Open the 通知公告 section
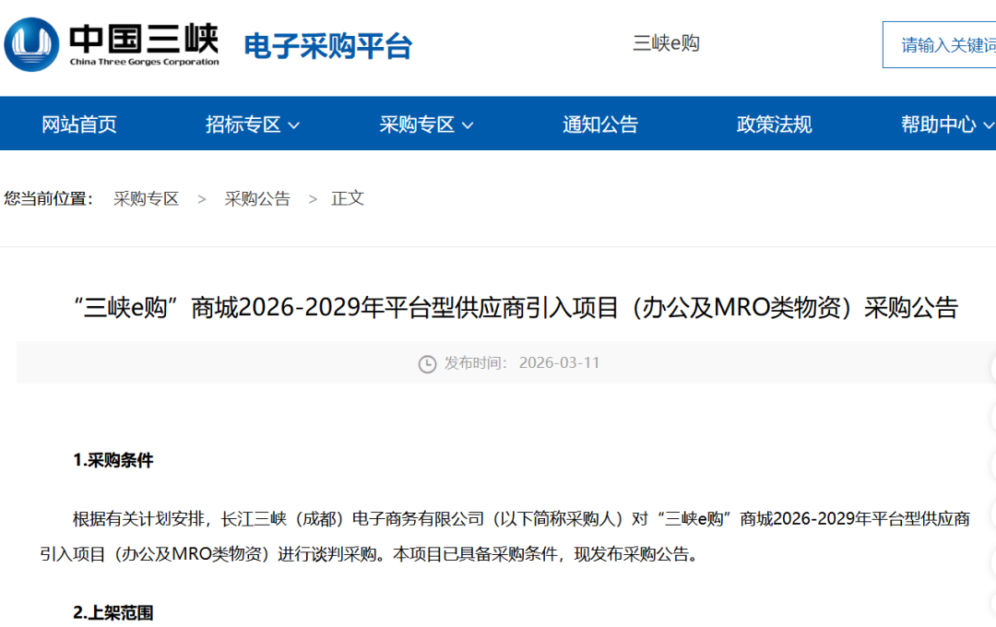 coord(600,124)
